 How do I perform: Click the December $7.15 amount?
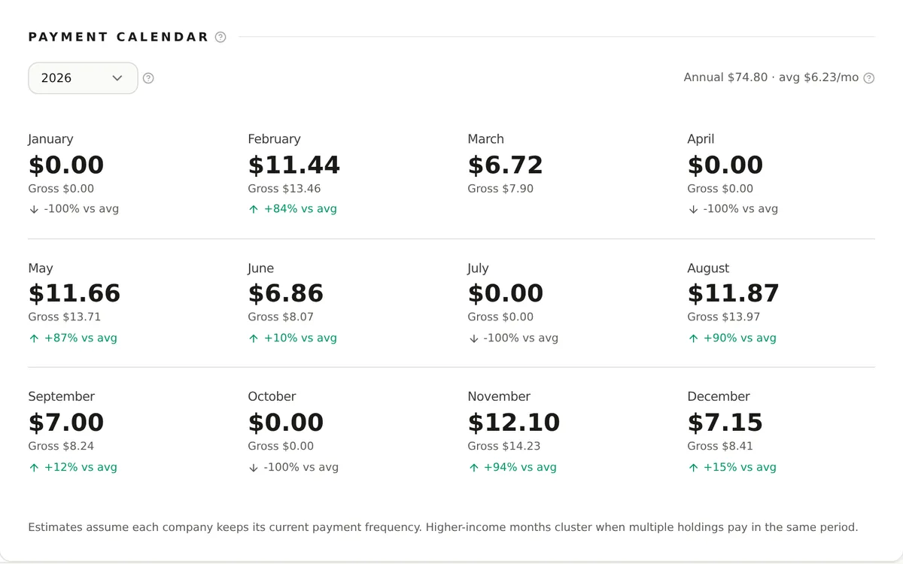click(x=725, y=423)
